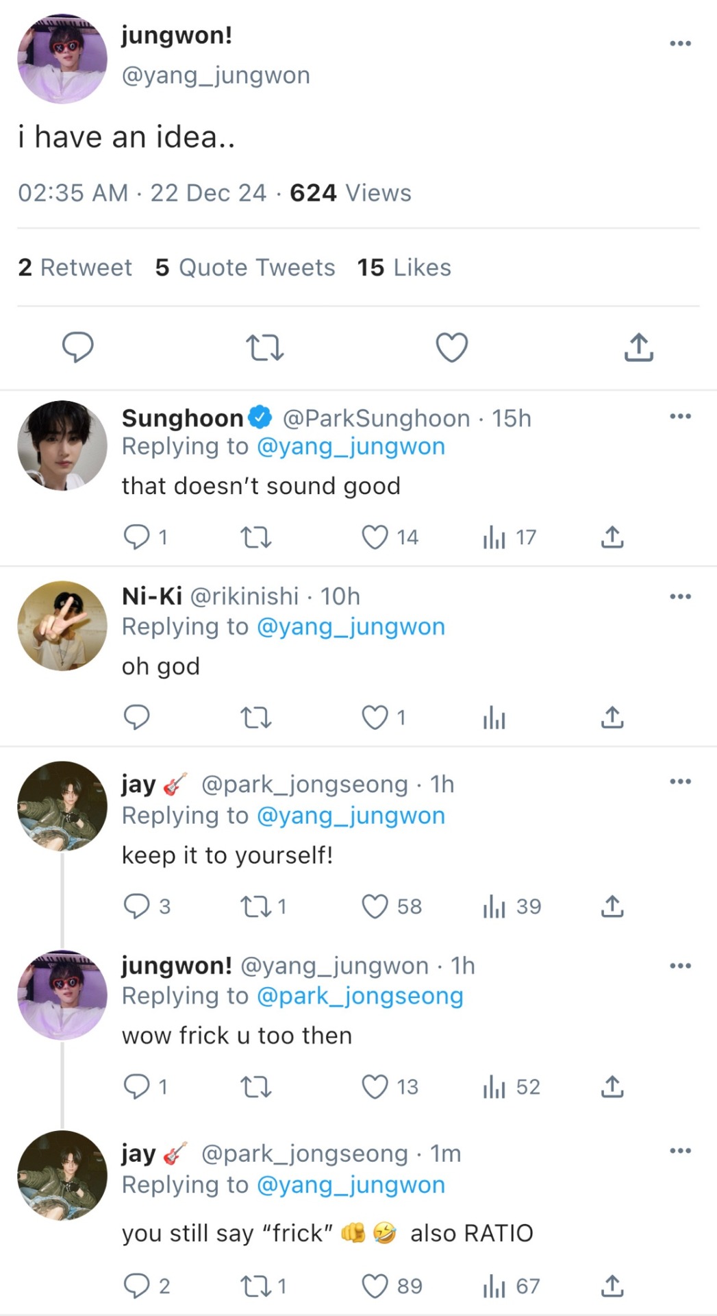Open @yang_jungwon link in Sunghoon's reply
Screen dimensions: 717x1316
pos(351,446)
